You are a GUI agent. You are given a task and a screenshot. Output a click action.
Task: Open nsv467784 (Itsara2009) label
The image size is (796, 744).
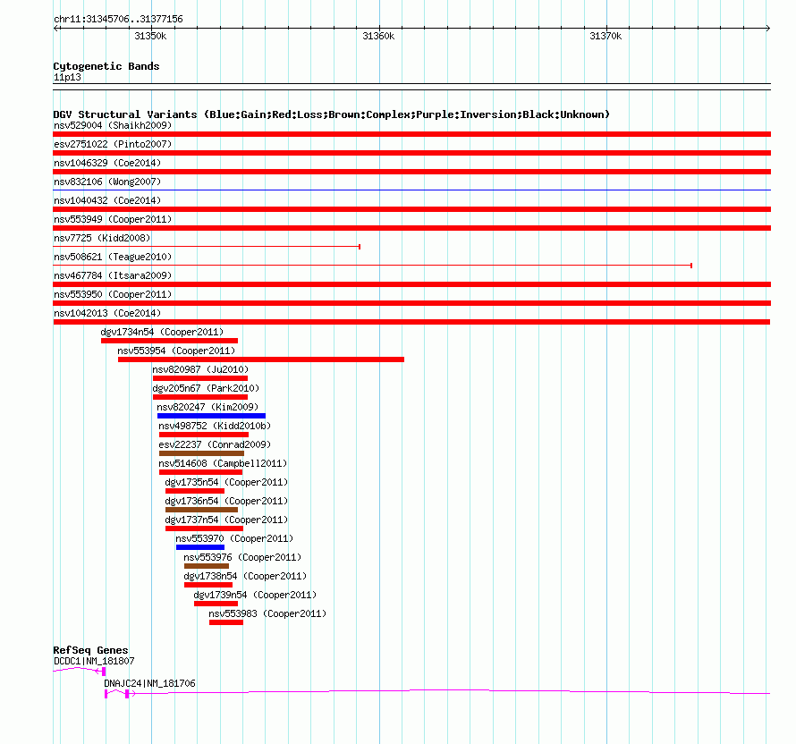(x=113, y=275)
